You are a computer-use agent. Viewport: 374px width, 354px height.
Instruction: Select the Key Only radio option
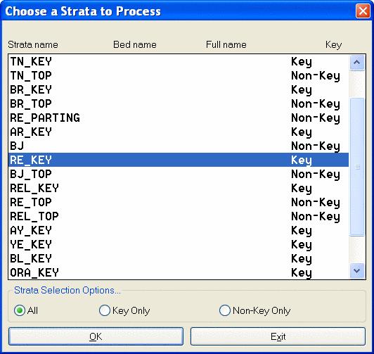pos(105,310)
